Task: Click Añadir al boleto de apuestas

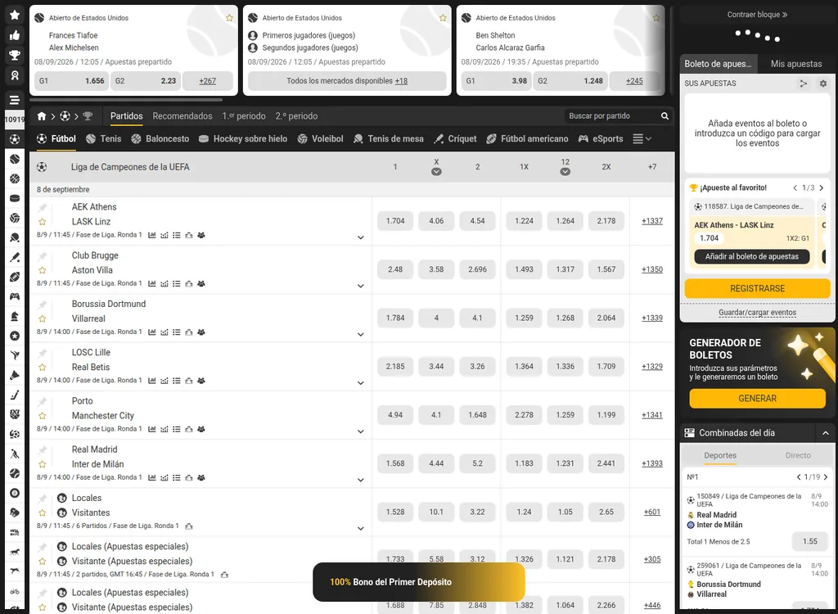Action: click(x=751, y=257)
